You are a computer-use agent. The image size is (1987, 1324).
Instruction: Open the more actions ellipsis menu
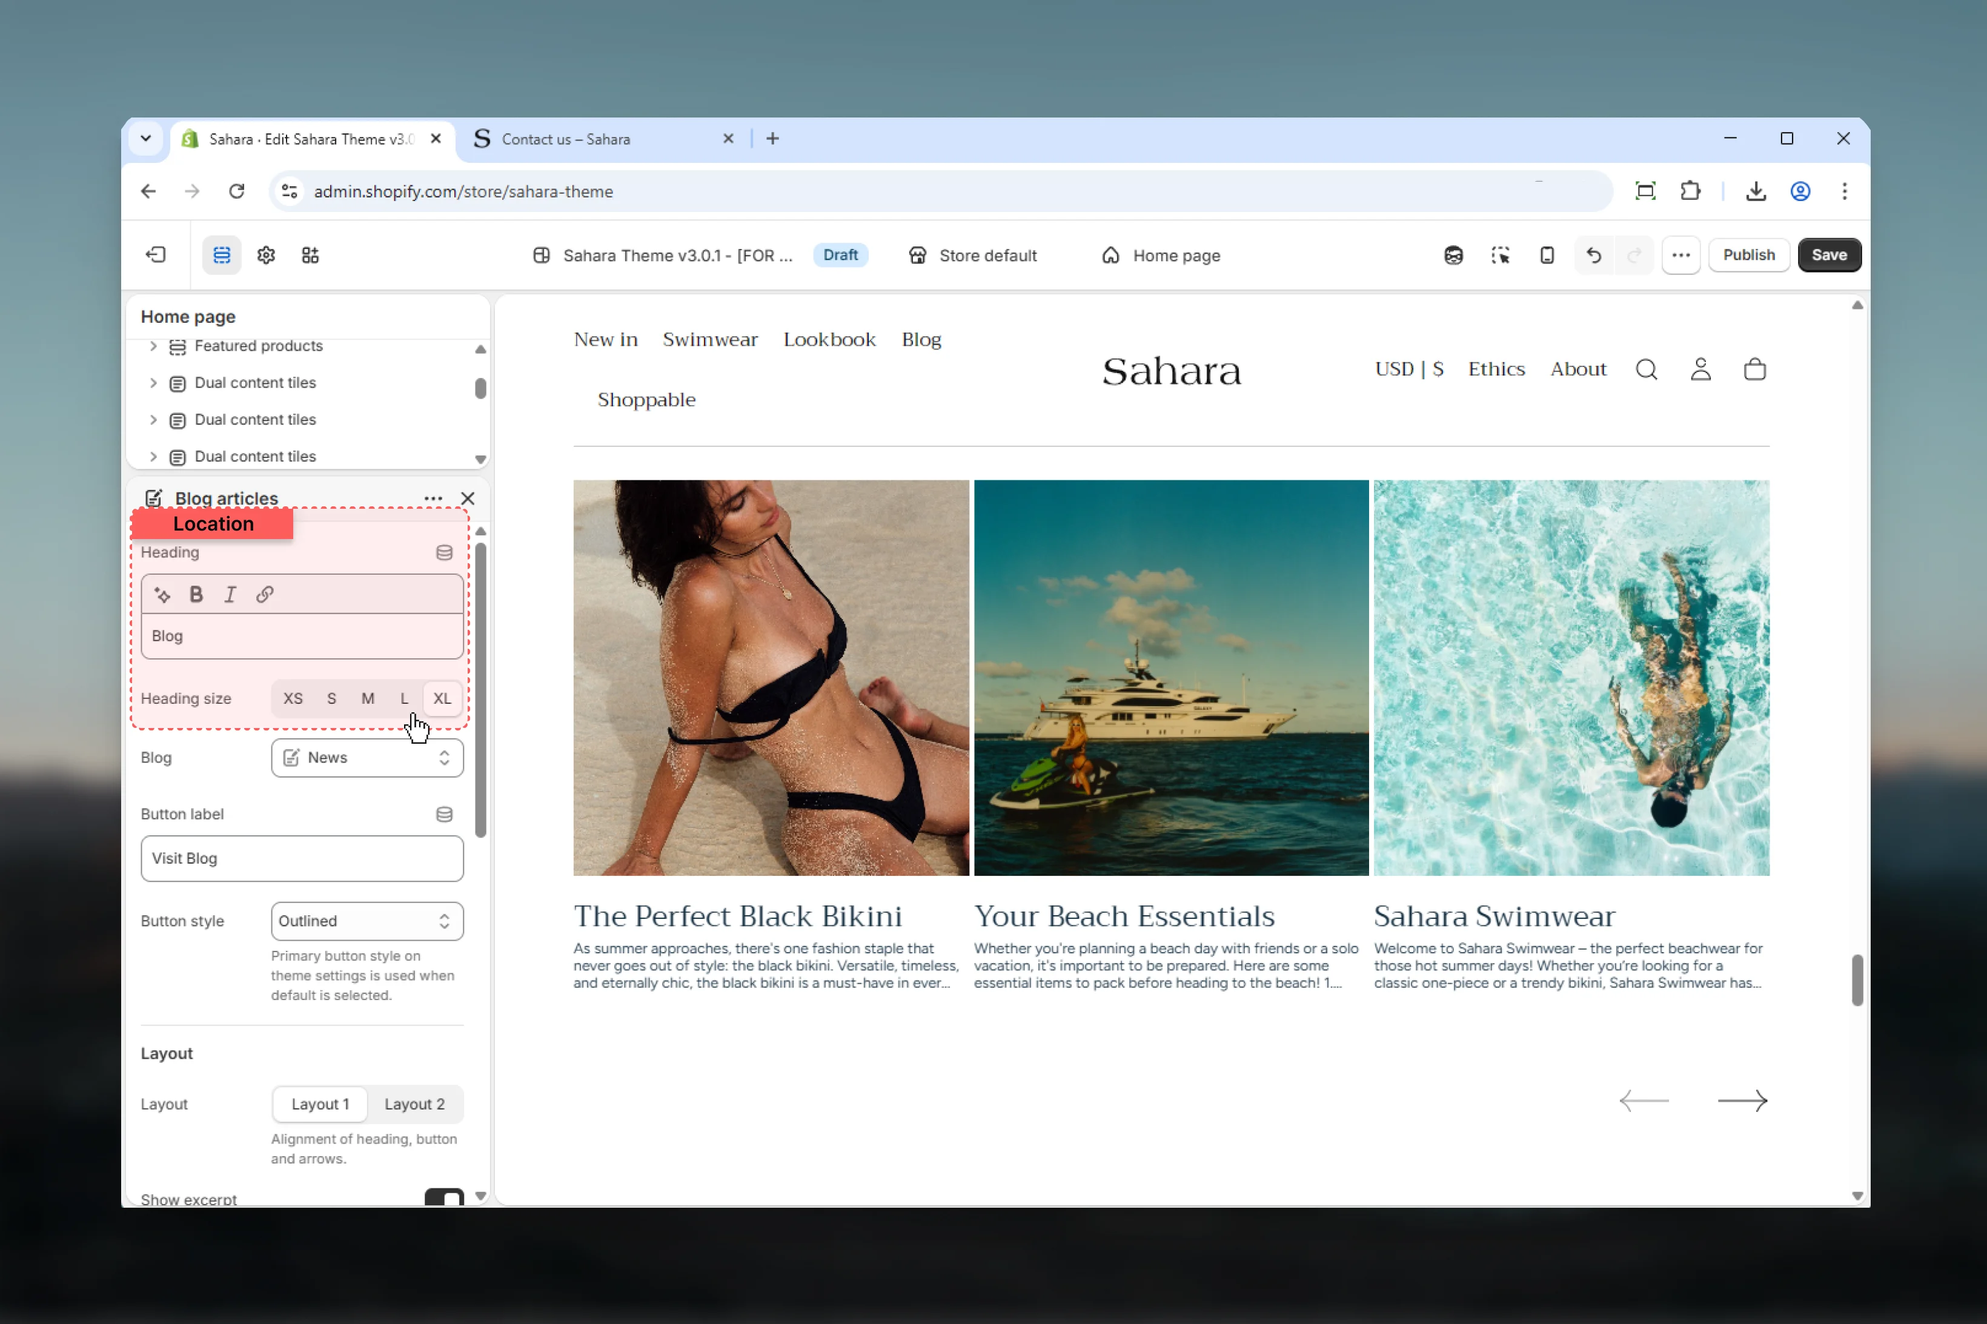tap(1680, 255)
